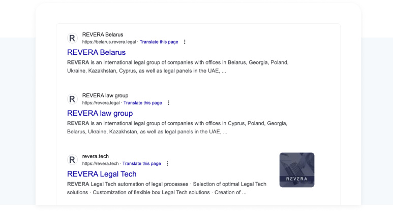Click the https://revera.tech URL text
This screenshot has width=393, height=211.
tap(100, 164)
